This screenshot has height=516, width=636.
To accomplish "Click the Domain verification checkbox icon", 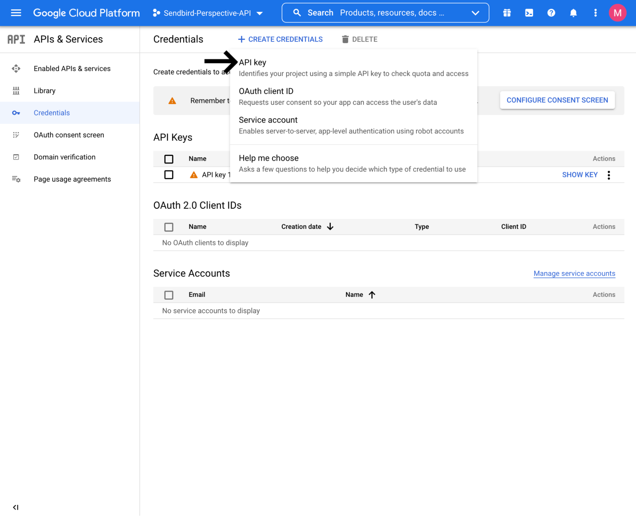I will [16, 157].
